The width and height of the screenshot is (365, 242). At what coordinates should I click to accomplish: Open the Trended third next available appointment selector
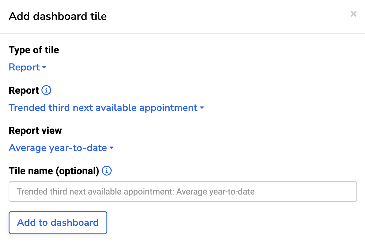point(103,108)
